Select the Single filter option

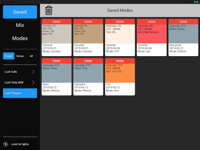pos(9,56)
